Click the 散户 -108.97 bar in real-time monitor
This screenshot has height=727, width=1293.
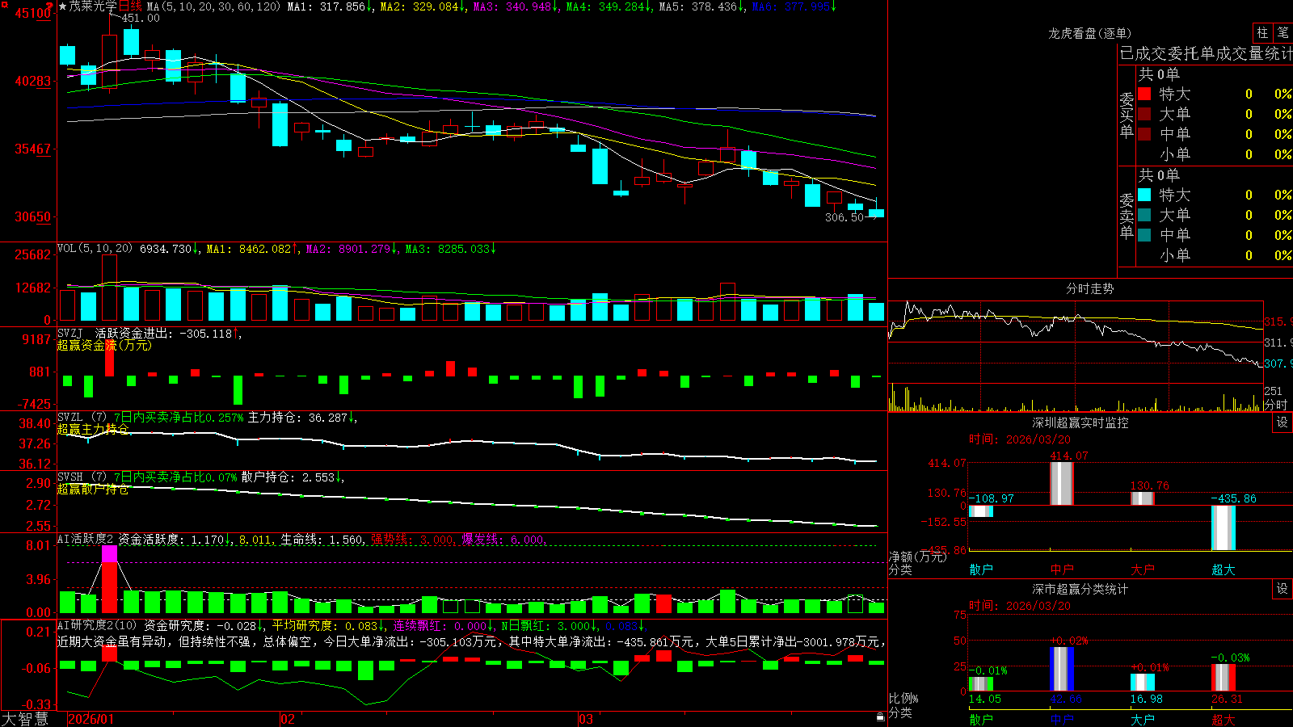click(x=981, y=511)
